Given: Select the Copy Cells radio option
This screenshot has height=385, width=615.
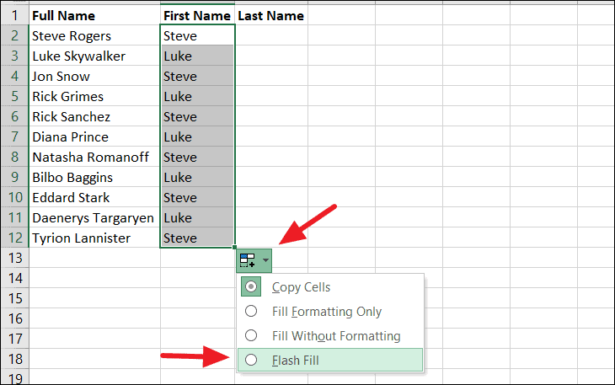Looking at the screenshot, I should coord(251,287).
